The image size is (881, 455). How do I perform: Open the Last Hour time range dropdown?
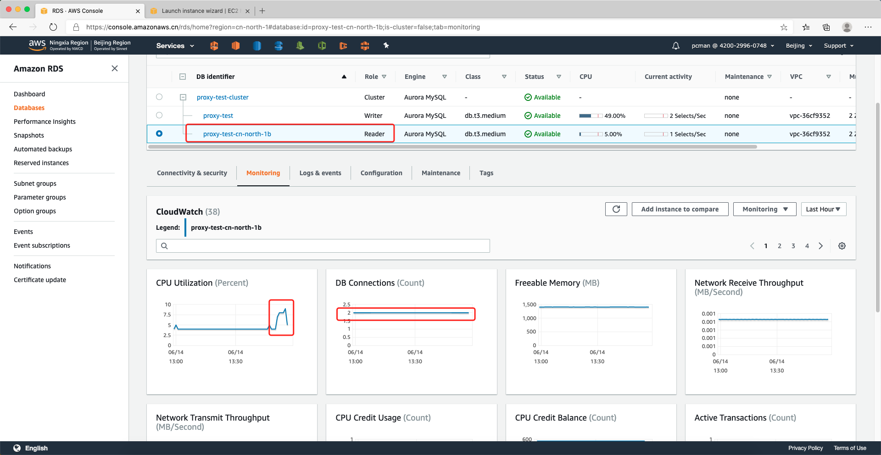(823, 209)
